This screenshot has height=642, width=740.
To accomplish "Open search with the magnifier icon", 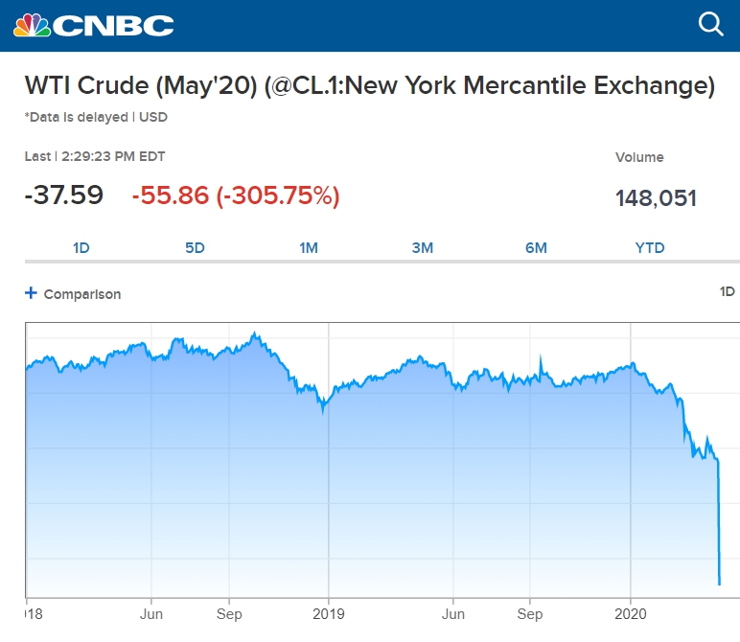I will 711,24.
